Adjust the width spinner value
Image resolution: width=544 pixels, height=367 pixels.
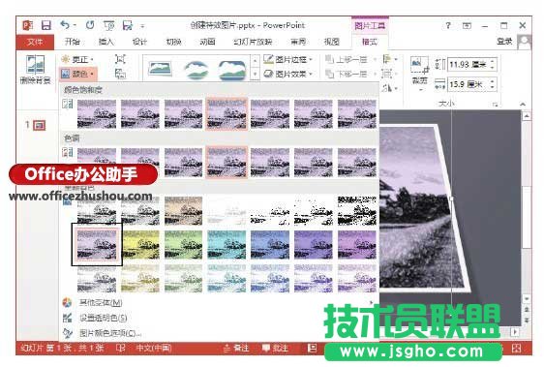(493, 84)
